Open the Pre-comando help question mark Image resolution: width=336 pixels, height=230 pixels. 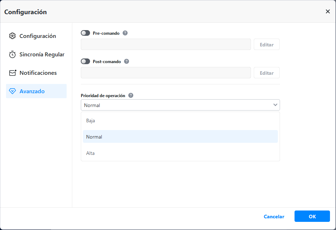pyautogui.click(x=125, y=33)
